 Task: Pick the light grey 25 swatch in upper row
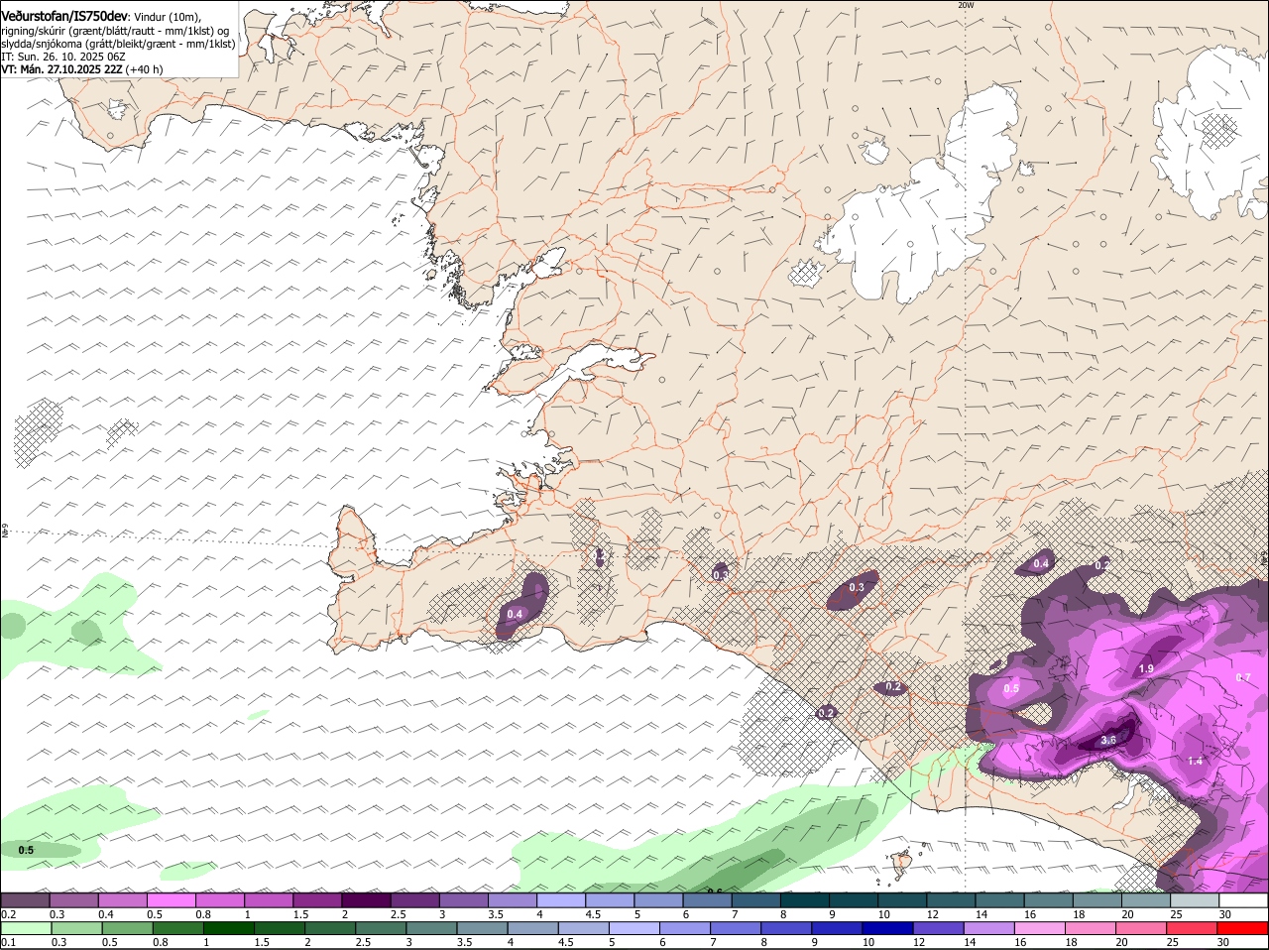click(x=1195, y=900)
